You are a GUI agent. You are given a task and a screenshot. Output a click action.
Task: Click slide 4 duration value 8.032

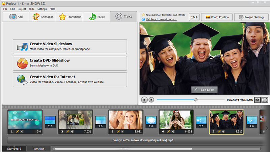point(189,131)
